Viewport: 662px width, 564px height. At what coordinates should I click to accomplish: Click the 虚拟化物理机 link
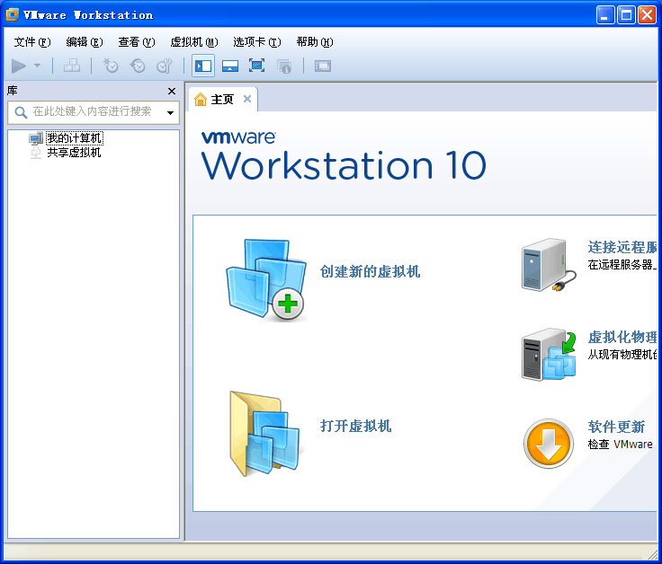622,337
